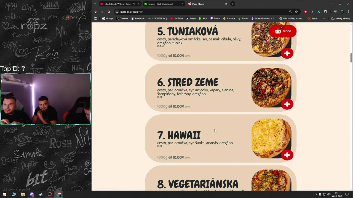
Task: Add Stred Zeme pizza using red plus icon
Action: [x=287, y=104]
